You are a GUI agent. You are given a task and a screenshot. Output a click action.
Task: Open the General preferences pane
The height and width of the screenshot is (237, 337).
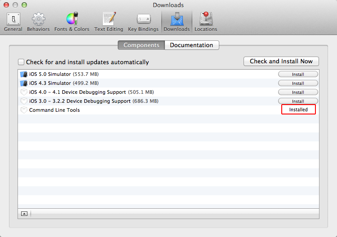[13, 22]
